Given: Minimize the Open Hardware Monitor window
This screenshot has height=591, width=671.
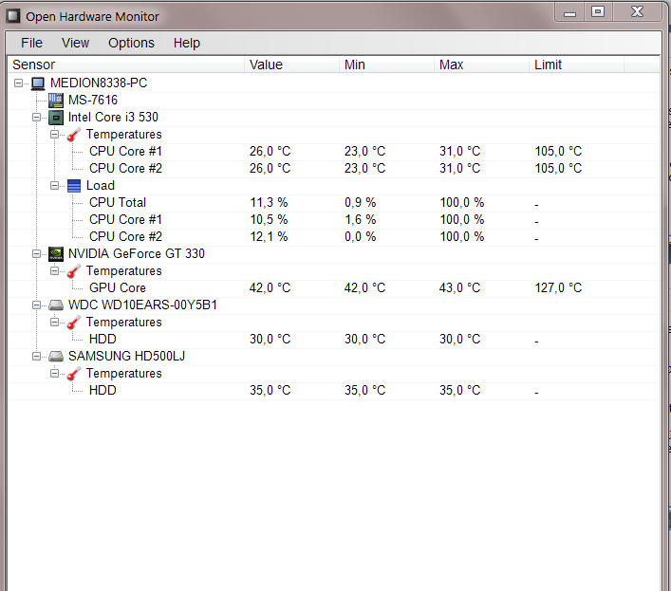Looking at the screenshot, I should [x=569, y=12].
